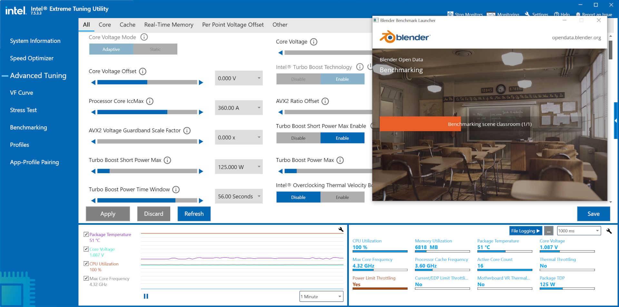Open System Information in sidebar

click(x=35, y=41)
